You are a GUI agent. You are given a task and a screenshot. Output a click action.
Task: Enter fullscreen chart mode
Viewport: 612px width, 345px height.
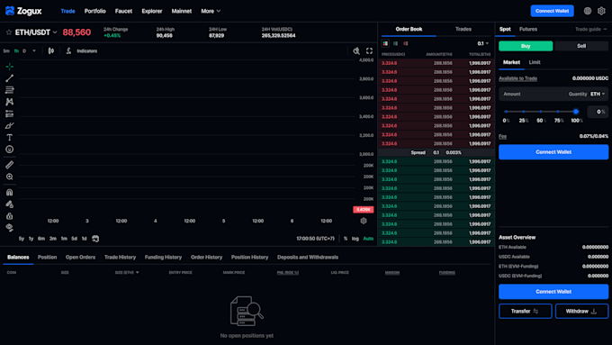(x=369, y=50)
